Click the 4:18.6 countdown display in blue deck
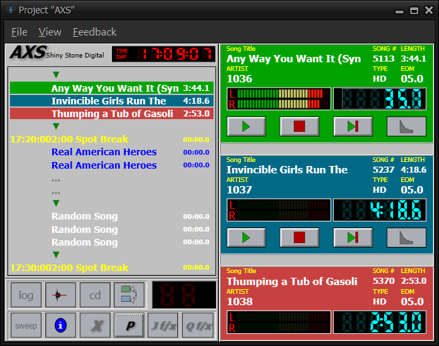439x346 pixels. [x=380, y=210]
